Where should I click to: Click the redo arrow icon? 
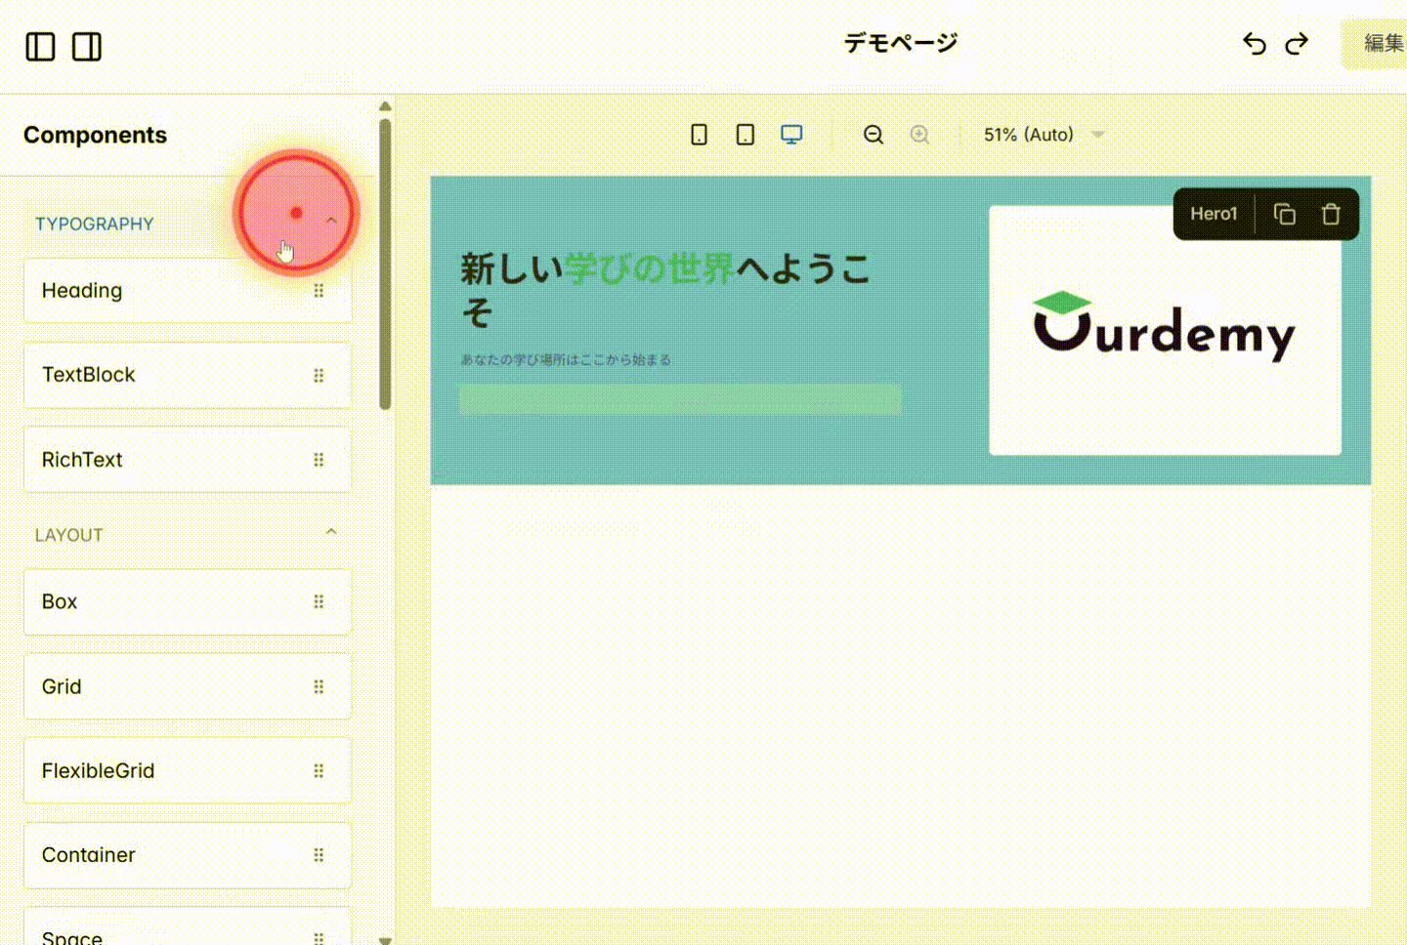pos(1297,44)
